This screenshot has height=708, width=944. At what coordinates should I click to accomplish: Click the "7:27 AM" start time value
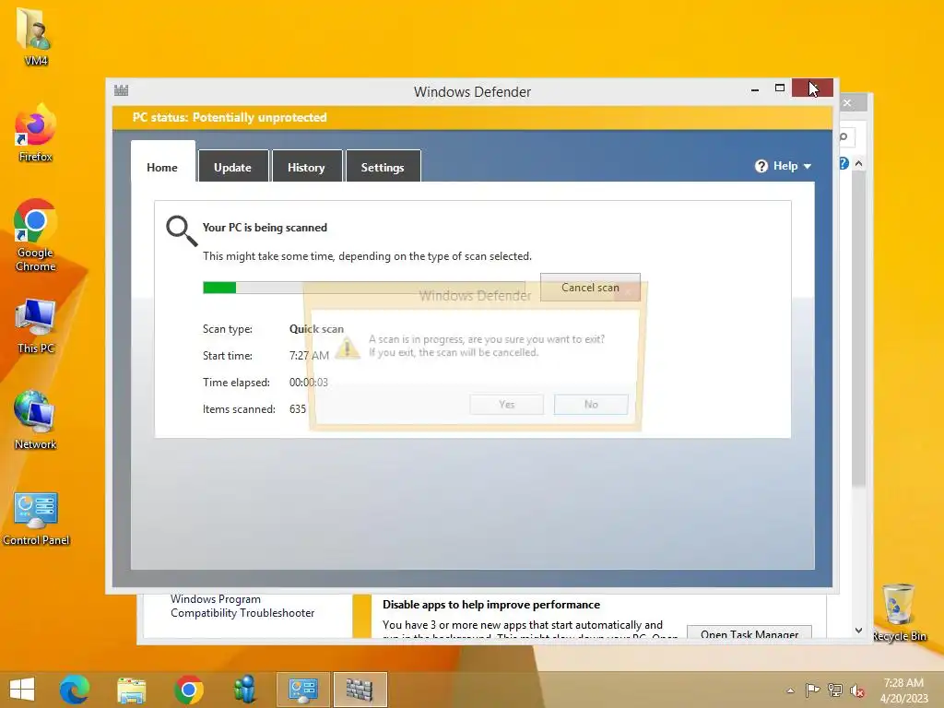[x=309, y=355]
